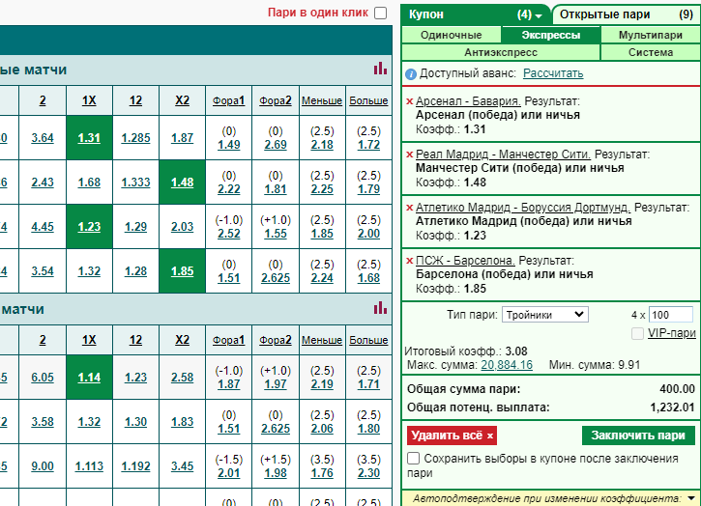The height and width of the screenshot is (506, 701).
Task: Select odds 6.05 in lower table
Action: pos(43,378)
